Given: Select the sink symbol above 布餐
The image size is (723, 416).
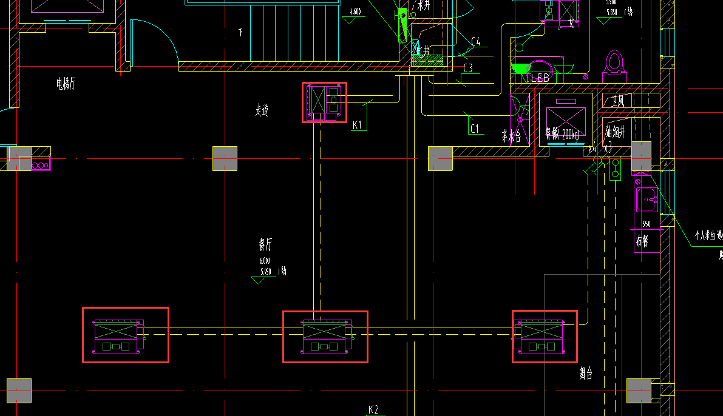Looking at the screenshot, I should click(x=647, y=200).
